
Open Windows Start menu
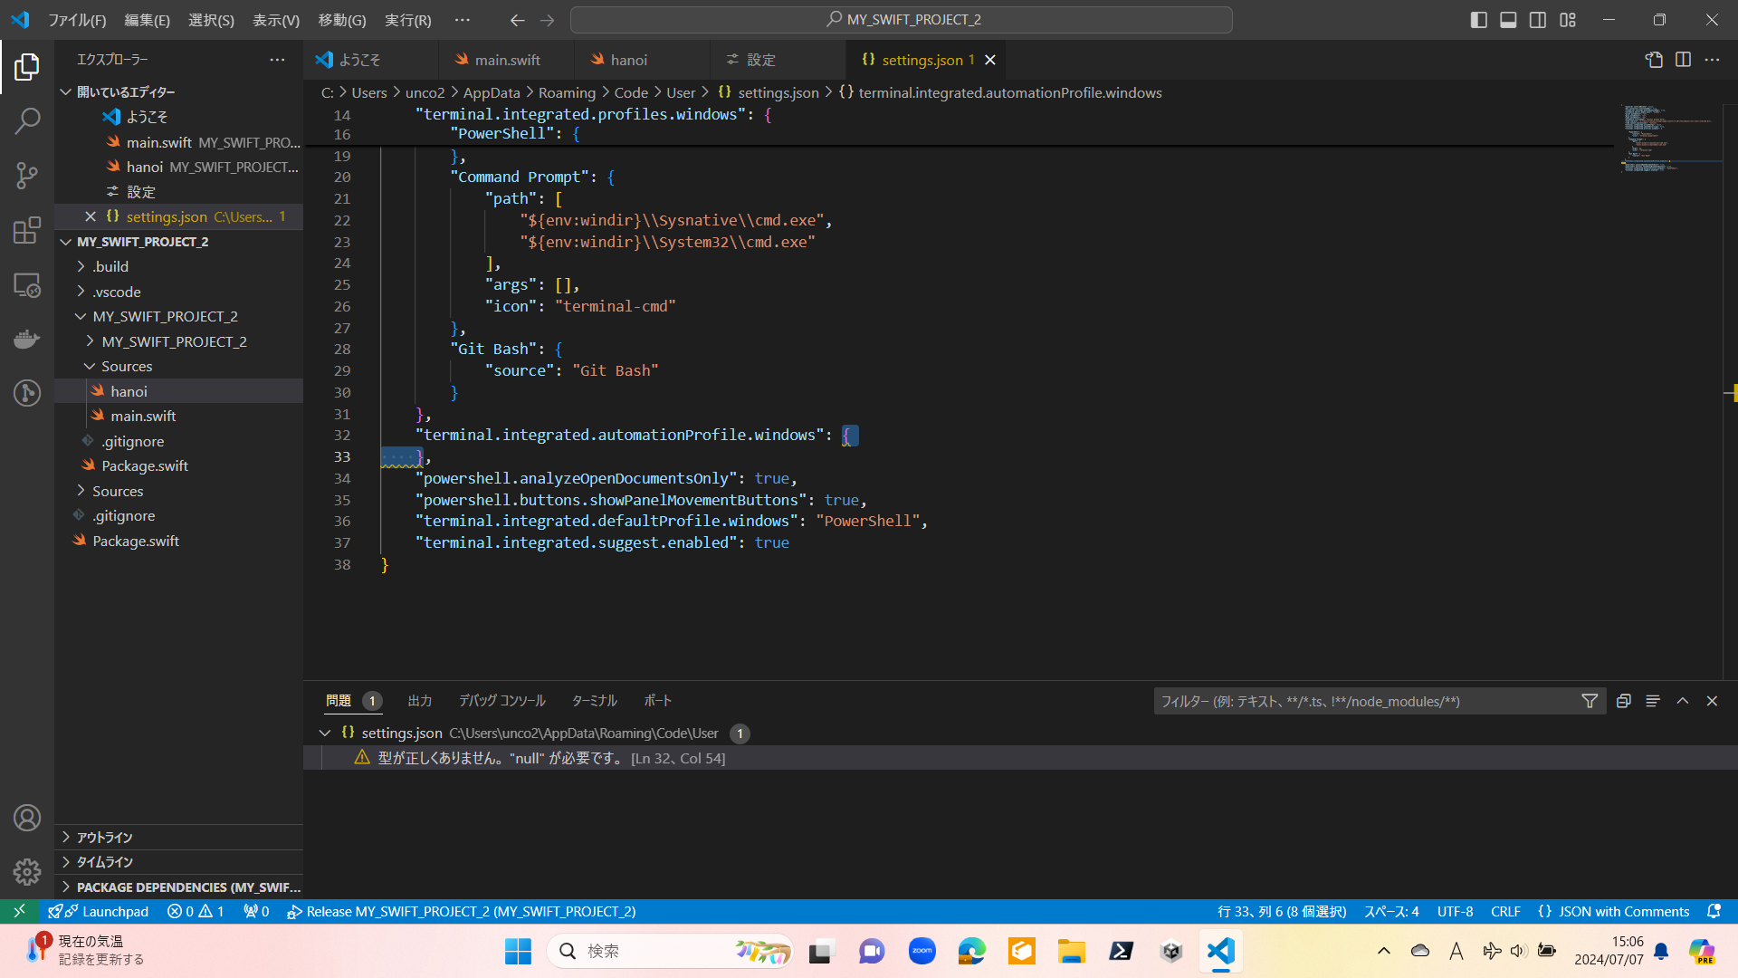pyautogui.click(x=518, y=951)
